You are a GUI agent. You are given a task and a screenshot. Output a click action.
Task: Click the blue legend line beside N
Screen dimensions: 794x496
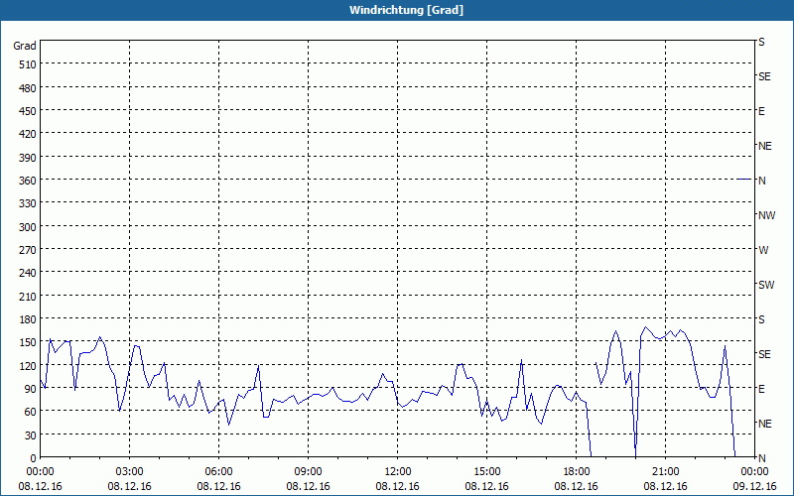click(744, 180)
